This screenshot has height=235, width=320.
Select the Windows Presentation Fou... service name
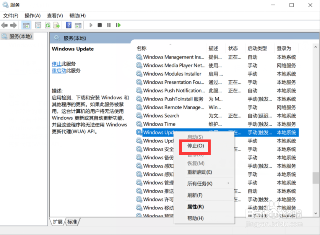click(x=174, y=82)
